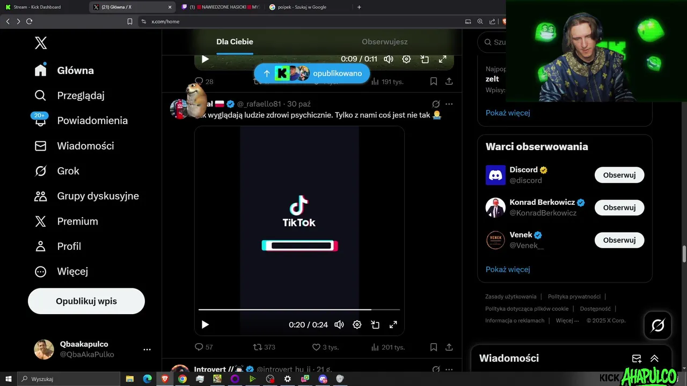The image size is (687, 386).
Task: Click Opublikuj wpis button
Action: coord(86,301)
